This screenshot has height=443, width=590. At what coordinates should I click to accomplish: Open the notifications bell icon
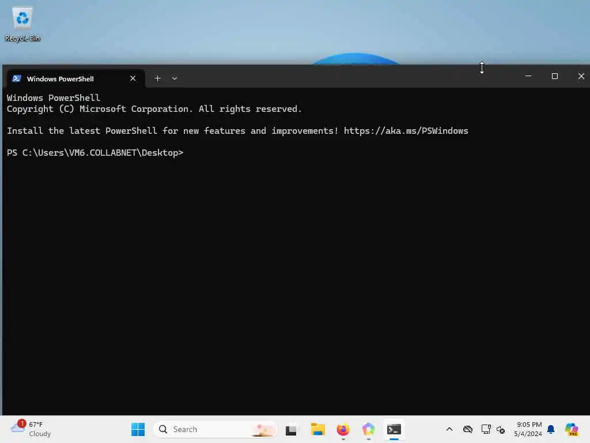(x=551, y=429)
